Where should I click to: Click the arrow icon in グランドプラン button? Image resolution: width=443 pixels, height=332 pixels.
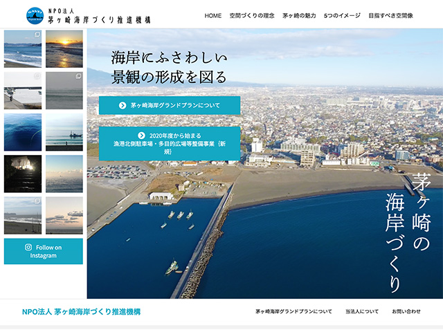[x=123, y=105]
